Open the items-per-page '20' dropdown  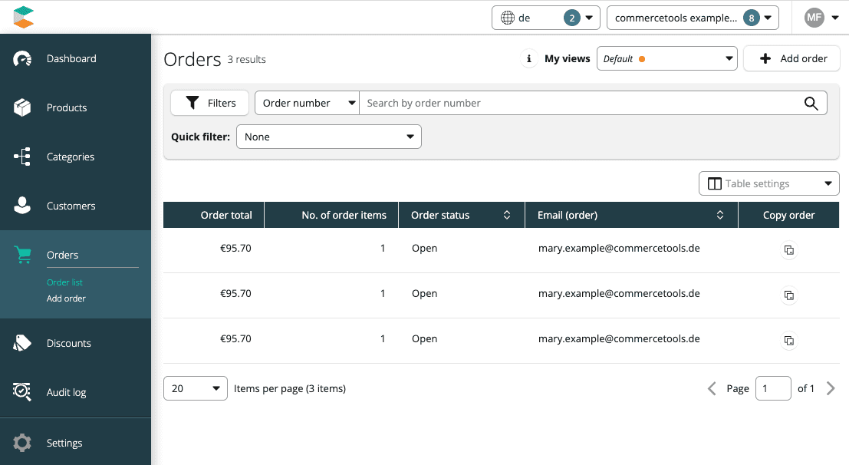(x=195, y=388)
